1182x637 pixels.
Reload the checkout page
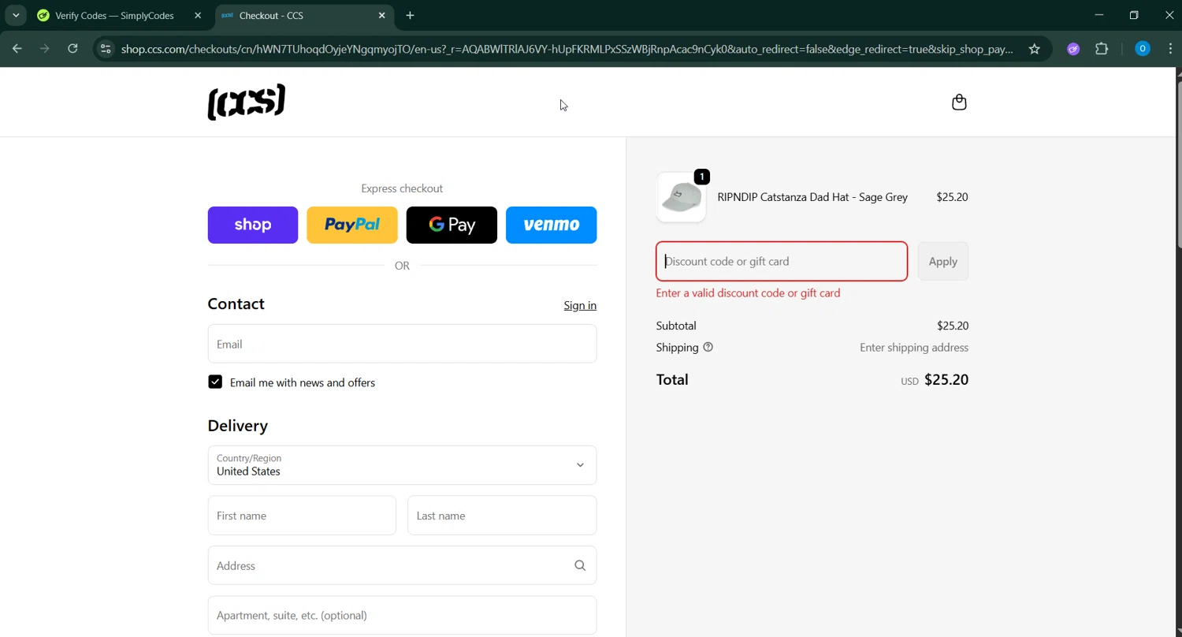click(x=72, y=49)
